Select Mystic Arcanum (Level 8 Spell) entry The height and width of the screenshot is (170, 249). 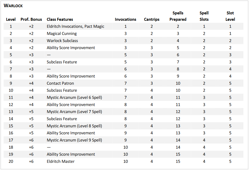click(74, 126)
